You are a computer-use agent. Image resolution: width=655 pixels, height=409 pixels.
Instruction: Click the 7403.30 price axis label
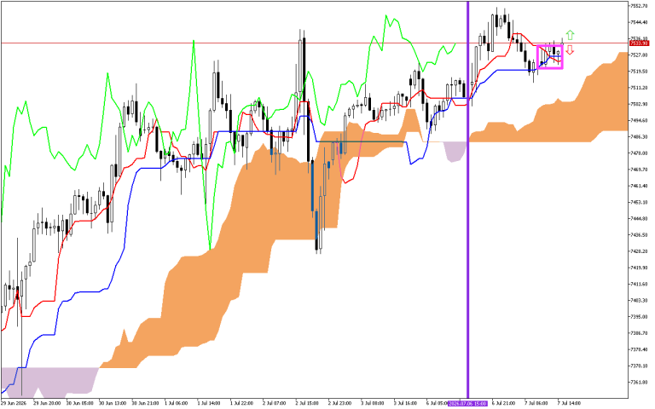pos(639,301)
